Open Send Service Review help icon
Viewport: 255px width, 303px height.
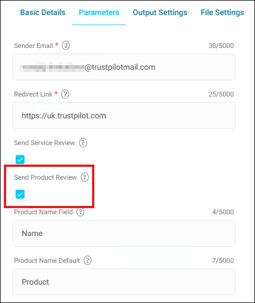(x=83, y=143)
